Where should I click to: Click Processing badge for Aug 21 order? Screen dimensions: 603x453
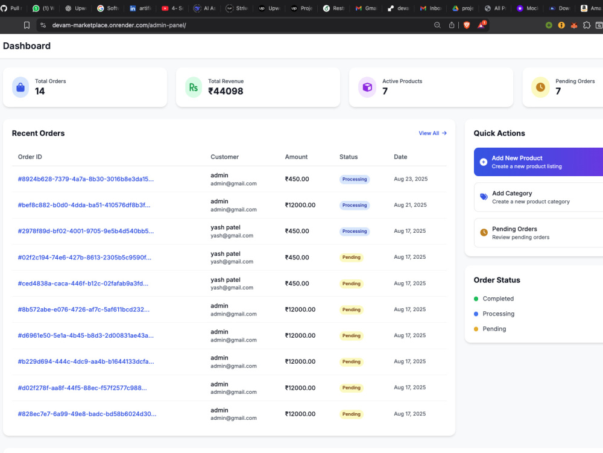tap(355, 205)
